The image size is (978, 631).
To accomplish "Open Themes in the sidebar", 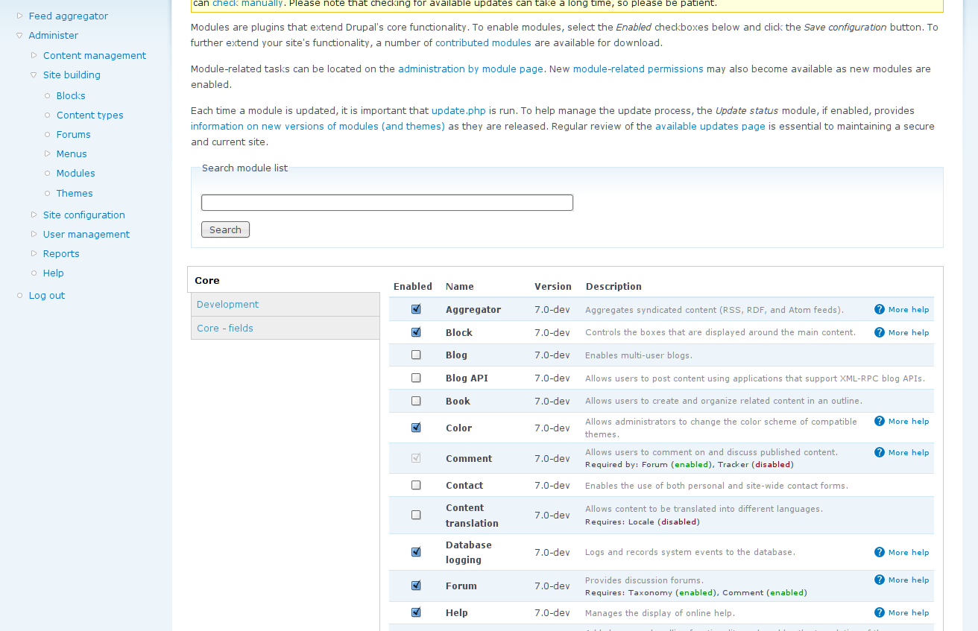I will tap(75, 193).
